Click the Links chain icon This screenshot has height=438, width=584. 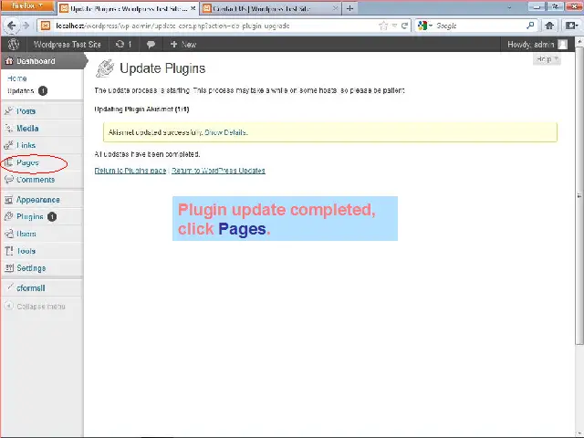8,145
